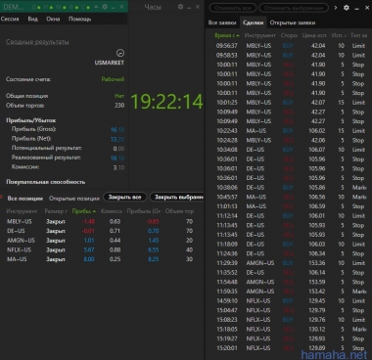Image resolution: width=372 pixels, height=360 pixels.
Task: Click the Объем тор column header in positions
Action: [179, 211]
